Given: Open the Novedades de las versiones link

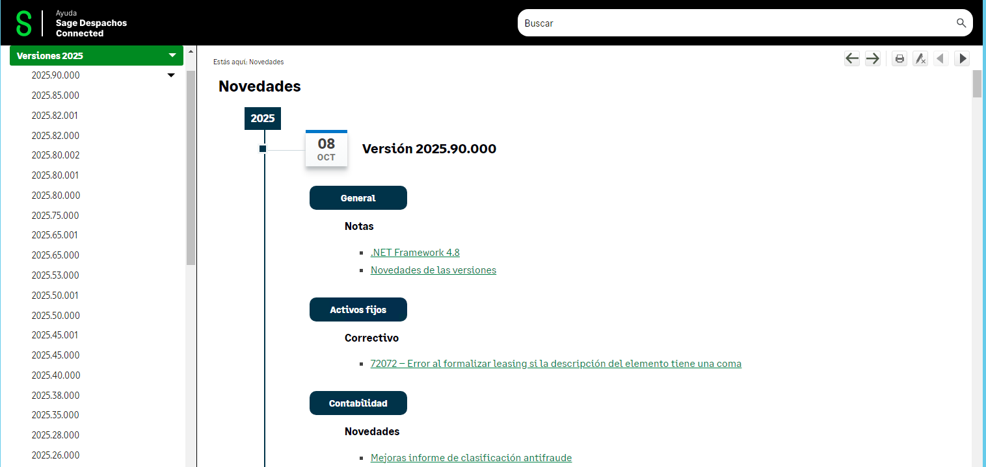Looking at the screenshot, I should pyautogui.click(x=433, y=270).
